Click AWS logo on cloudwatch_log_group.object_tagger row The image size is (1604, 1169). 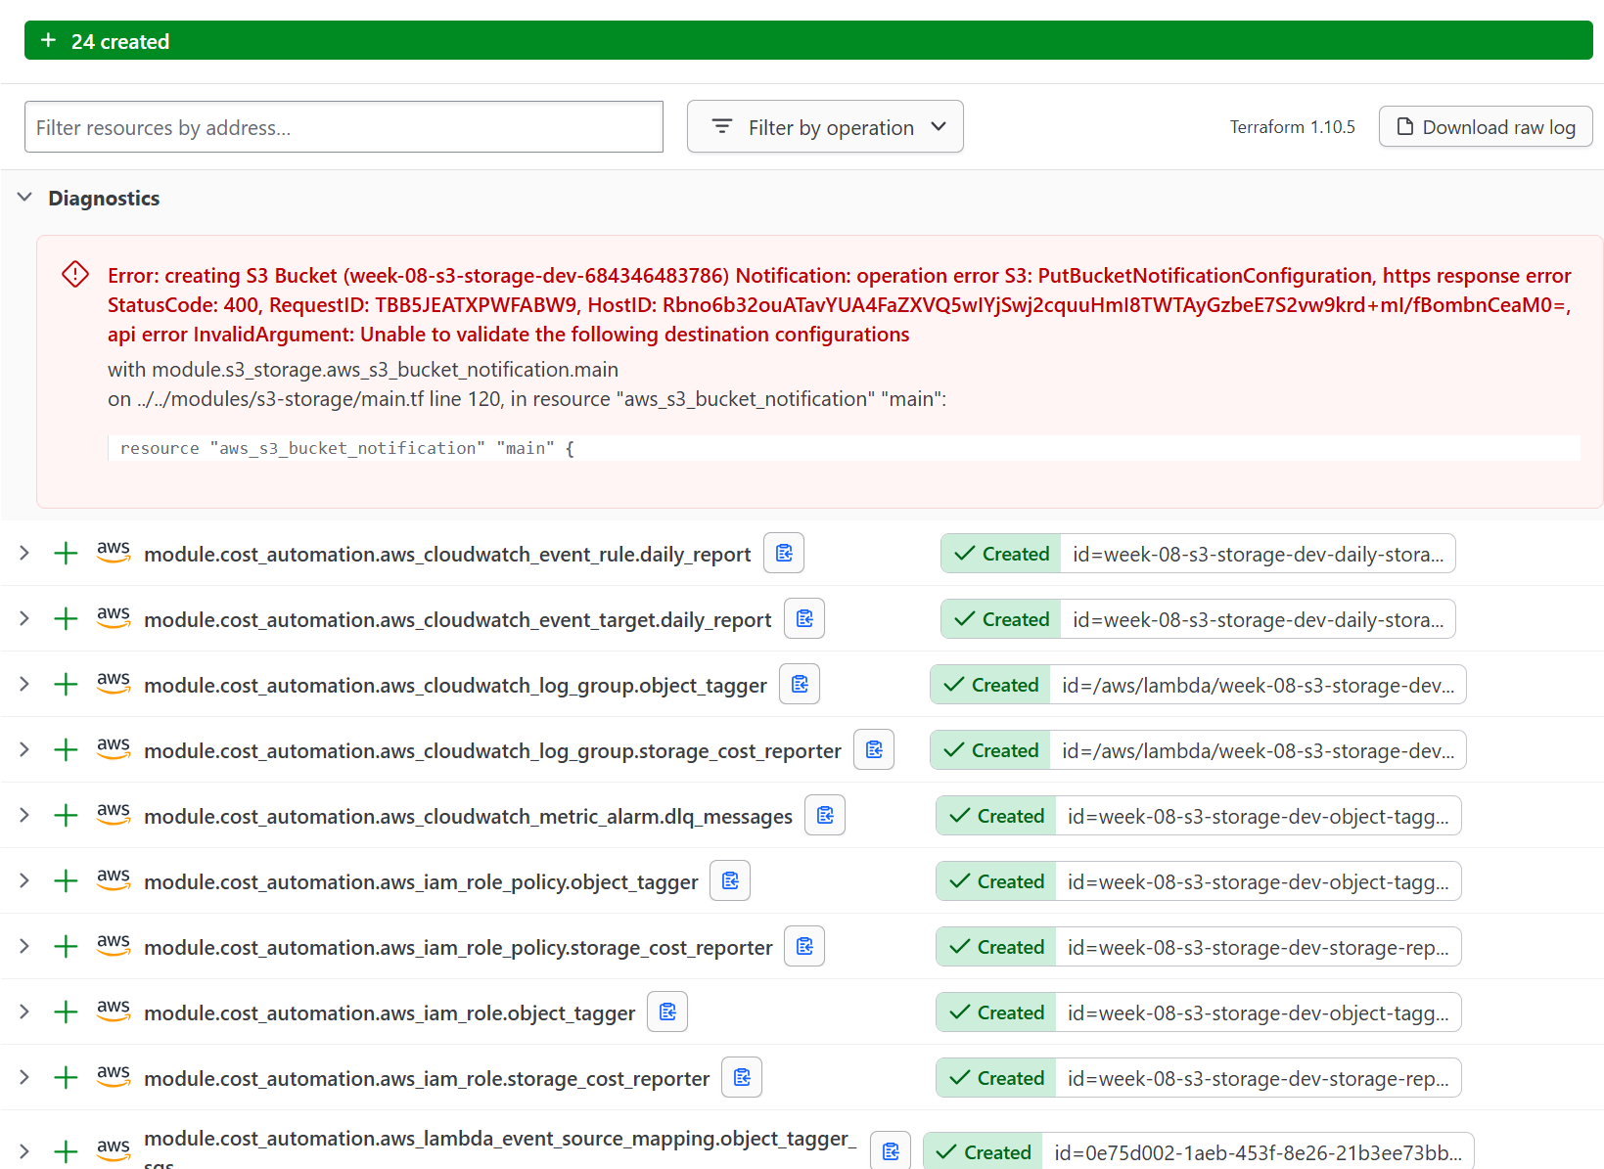tap(114, 682)
